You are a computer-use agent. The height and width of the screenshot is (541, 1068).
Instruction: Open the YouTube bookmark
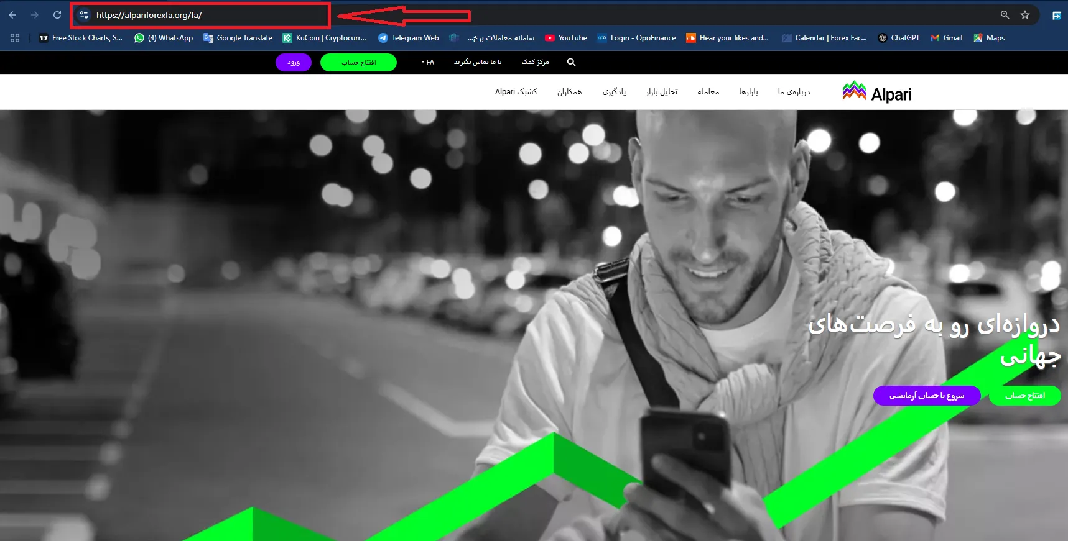[x=566, y=38]
